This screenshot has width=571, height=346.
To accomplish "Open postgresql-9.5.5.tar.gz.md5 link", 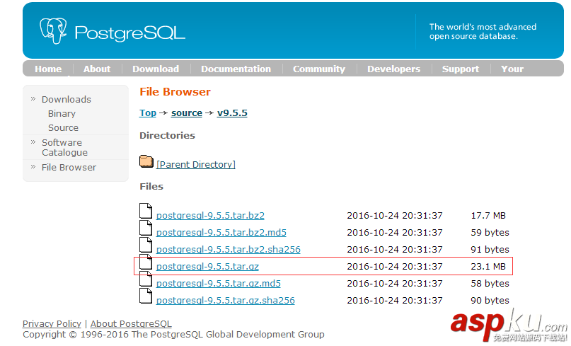I will click(x=219, y=283).
